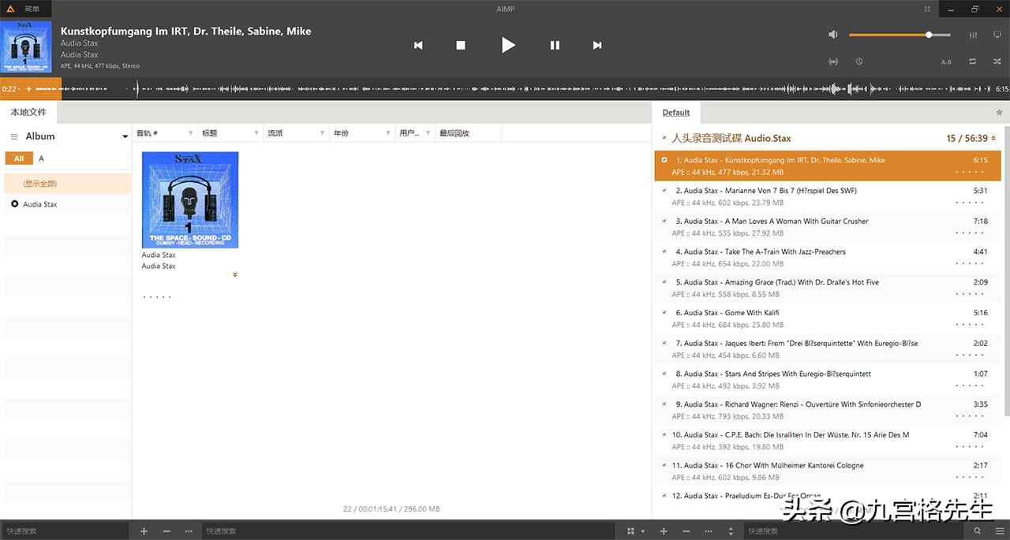Switch to the Default playlist tab
This screenshot has width=1010, height=540.
675,113
